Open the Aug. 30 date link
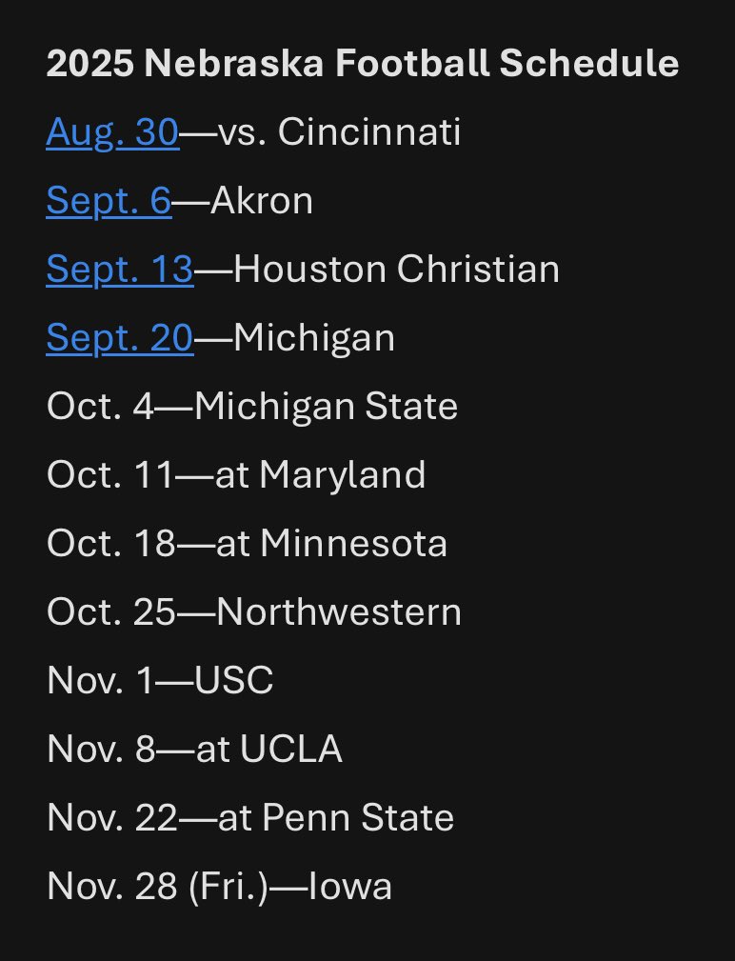 [111, 132]
